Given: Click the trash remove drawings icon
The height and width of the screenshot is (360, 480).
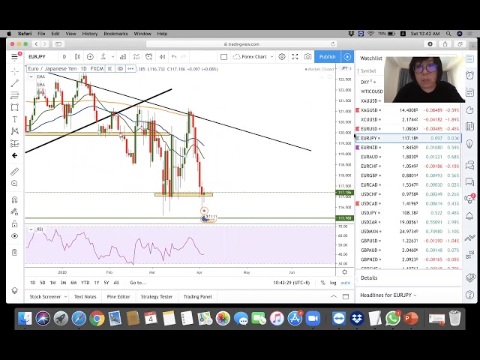Looking at the screenshot, I should coord(14,253).
